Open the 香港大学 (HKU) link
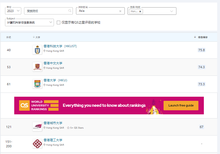220x154 pixels. 55,80
